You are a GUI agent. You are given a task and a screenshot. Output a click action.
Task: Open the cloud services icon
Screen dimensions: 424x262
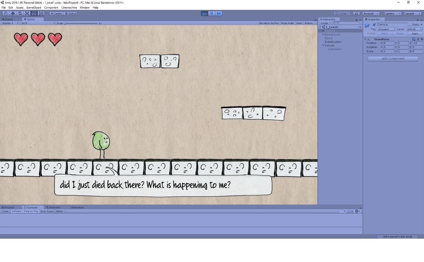[356, 13]
